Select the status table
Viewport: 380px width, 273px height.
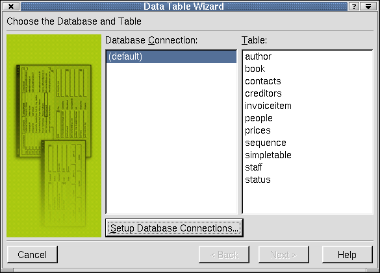point(258,180)
